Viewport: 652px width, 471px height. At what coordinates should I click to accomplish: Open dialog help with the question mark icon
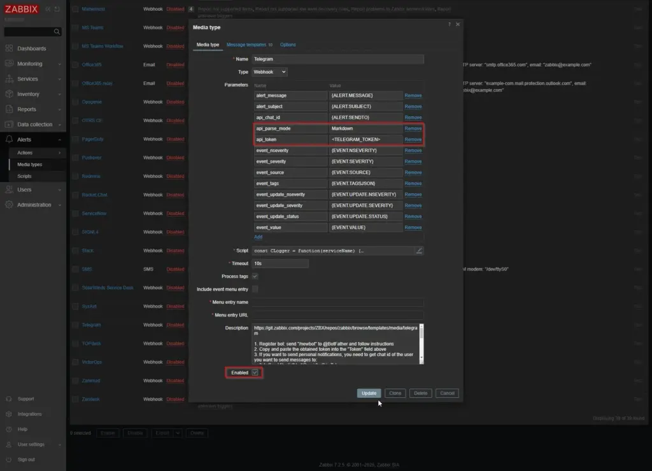(449, 25)
